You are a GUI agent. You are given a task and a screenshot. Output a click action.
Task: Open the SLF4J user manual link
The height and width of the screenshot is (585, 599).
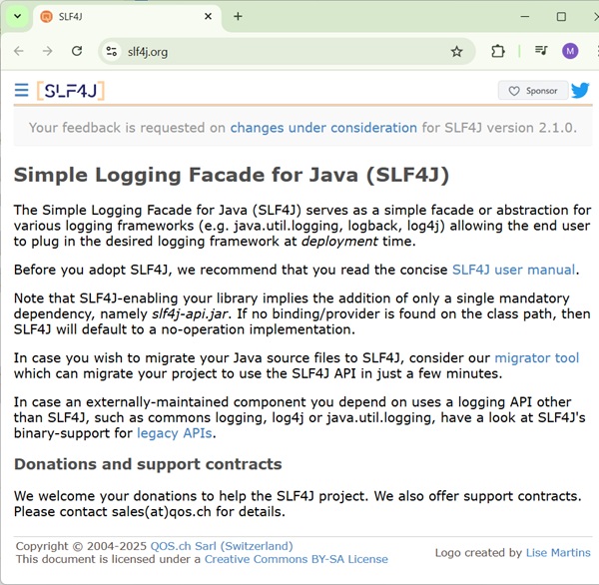tap(513, 270)
